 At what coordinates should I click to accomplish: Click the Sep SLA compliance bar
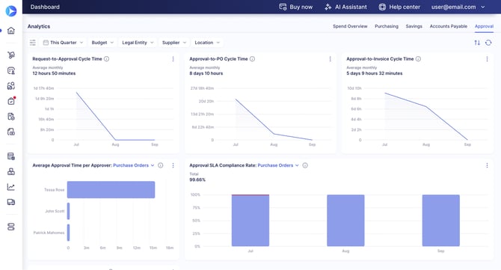click(441, 221)
